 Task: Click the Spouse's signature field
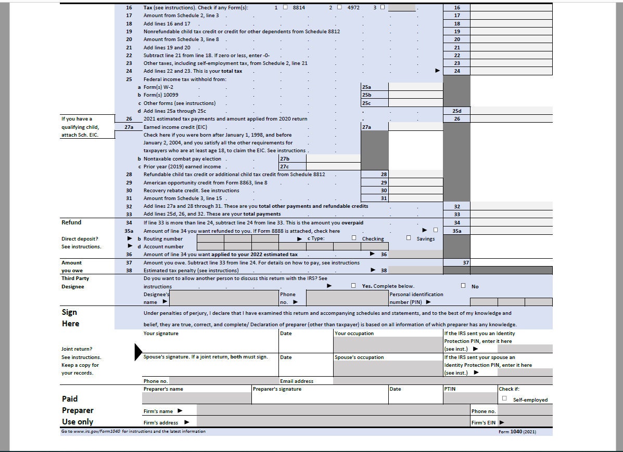point(208,368)
